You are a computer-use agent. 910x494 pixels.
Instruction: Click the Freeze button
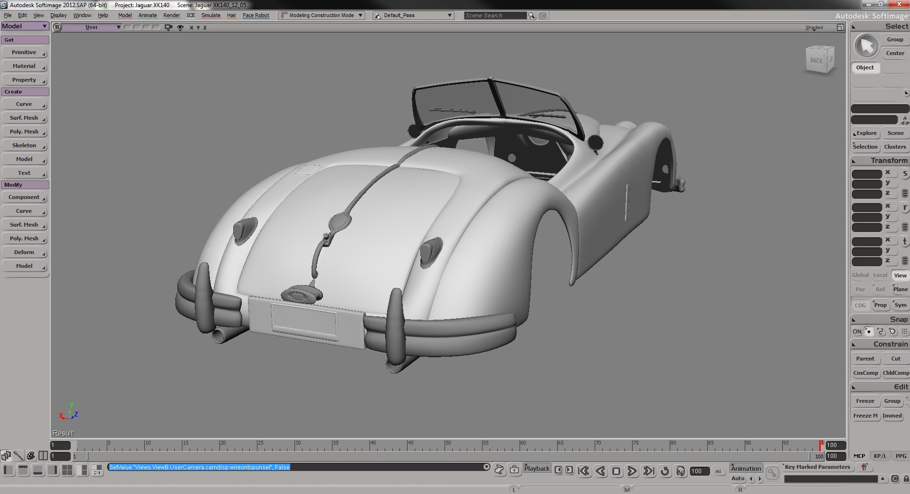click(x=865, y=401)
